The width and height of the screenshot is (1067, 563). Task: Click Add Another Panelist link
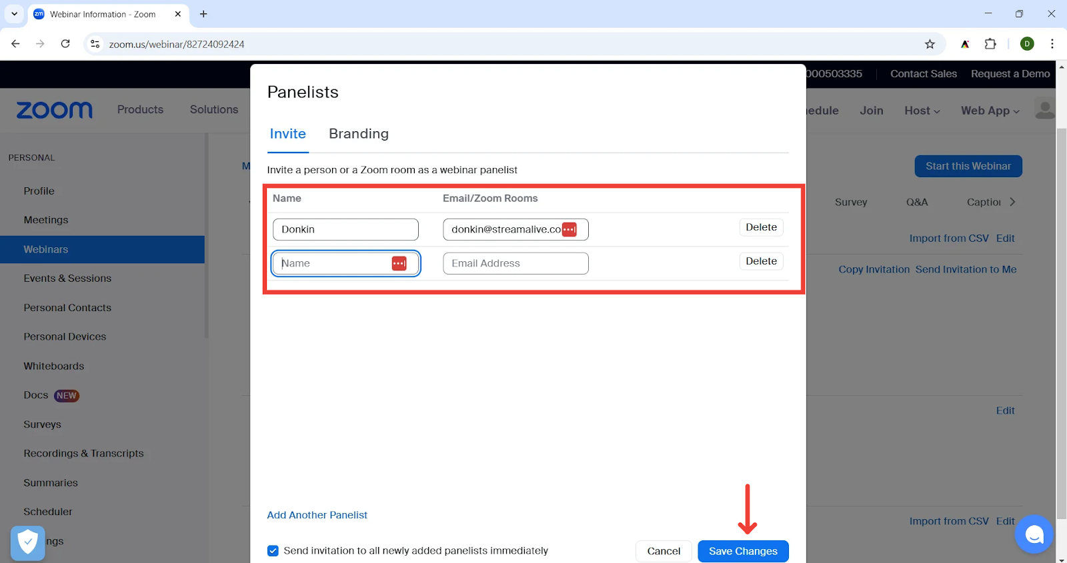click(317, 515)
